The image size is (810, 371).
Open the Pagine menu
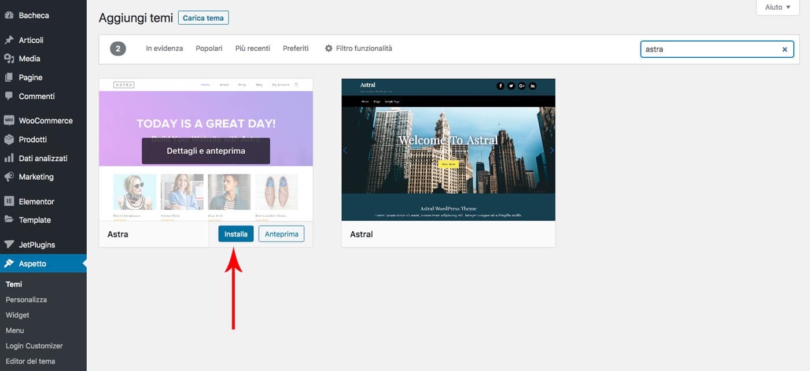[x=43, y=77]
